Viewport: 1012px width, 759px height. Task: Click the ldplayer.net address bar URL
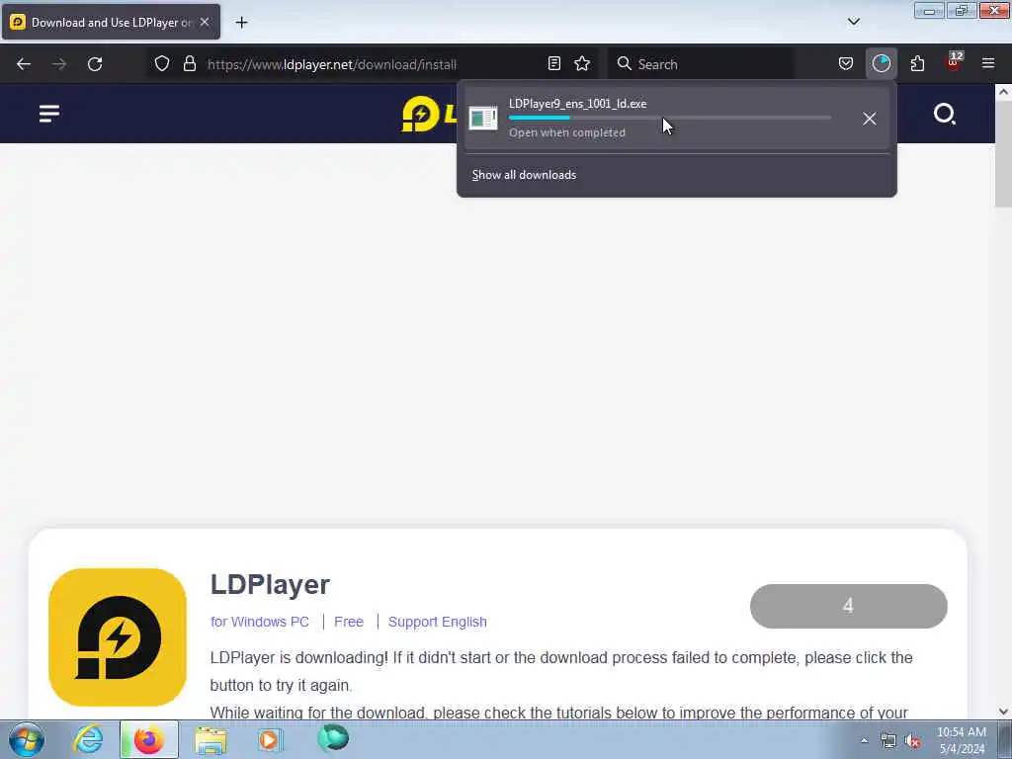[x=332, y=64]
